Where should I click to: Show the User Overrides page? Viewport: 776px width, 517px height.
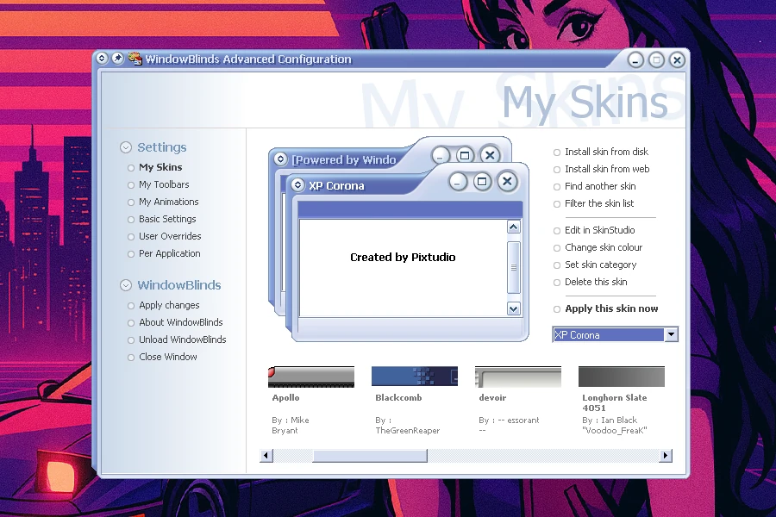pos(170,236)
